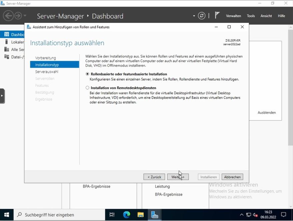
Task: Select Dashboard in Server-Manager sidebar
Action: [x=12, y=34]
